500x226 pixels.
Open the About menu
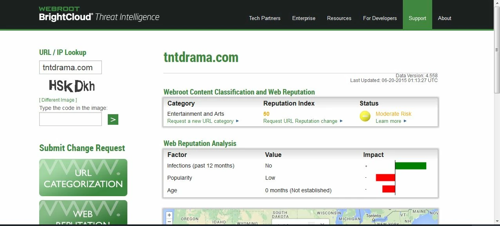pos(445,18)
